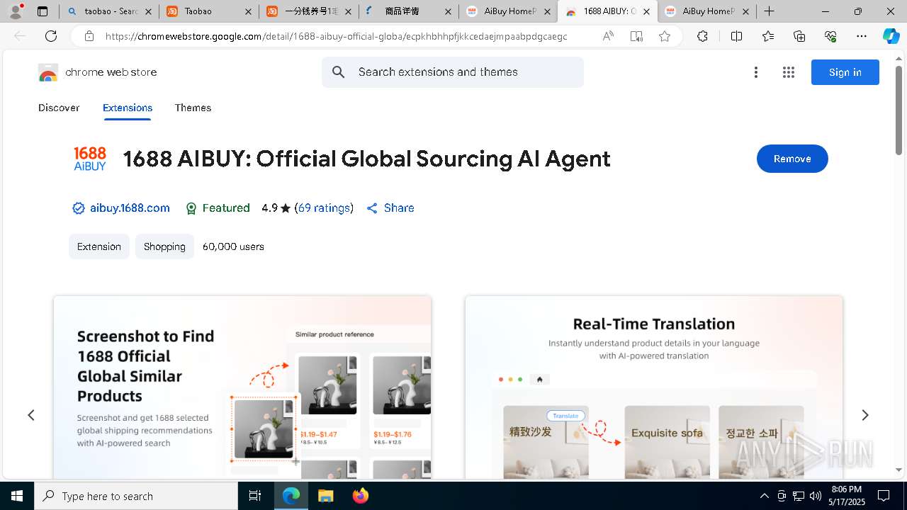
Task: Open the Themes section
Action: (x=193, y=108)
